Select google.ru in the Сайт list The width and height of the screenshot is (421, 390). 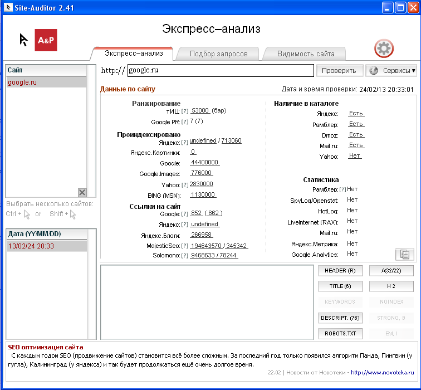point(46,82)
